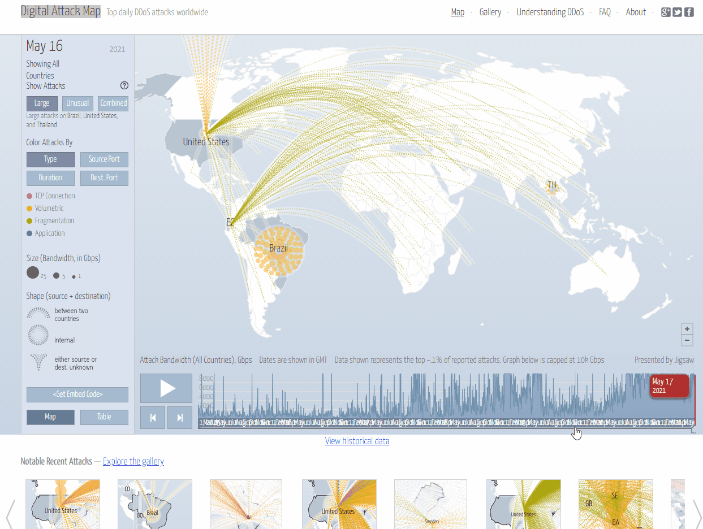Click the May 17 2021 timeline marker
The image size is (703, 529).
click(670, 386)
